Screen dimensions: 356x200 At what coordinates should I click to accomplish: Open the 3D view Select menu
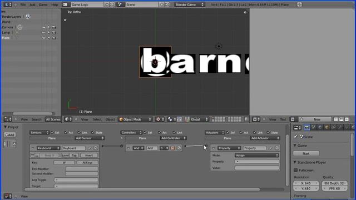coord(97,119)
